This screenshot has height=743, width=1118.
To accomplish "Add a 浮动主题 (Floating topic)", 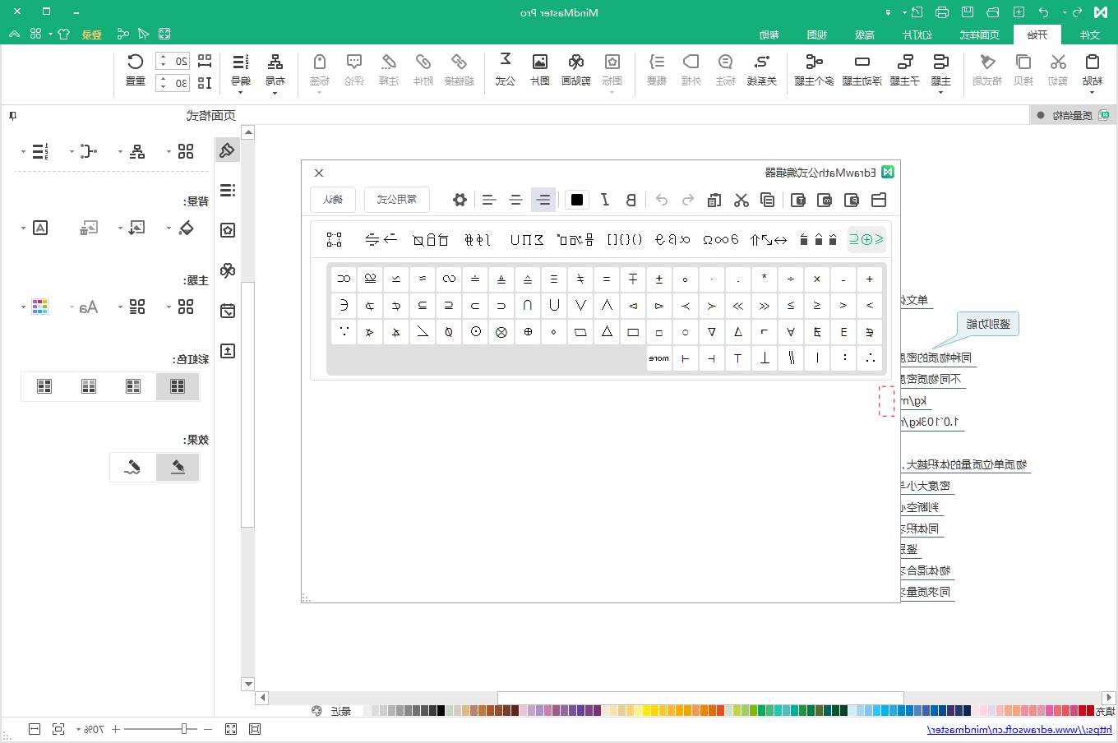I will (x=862, y=69).
